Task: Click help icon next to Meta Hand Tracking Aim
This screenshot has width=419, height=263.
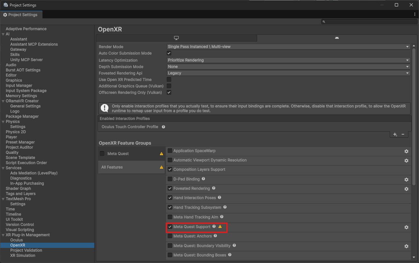Action: [x=222, y=217]
